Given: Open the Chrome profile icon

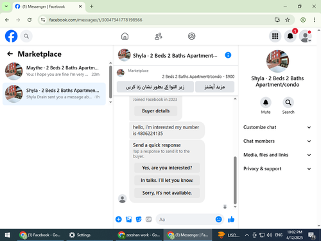Looking at the screenshot, I should pyautogui.click(x=303, y=20).
